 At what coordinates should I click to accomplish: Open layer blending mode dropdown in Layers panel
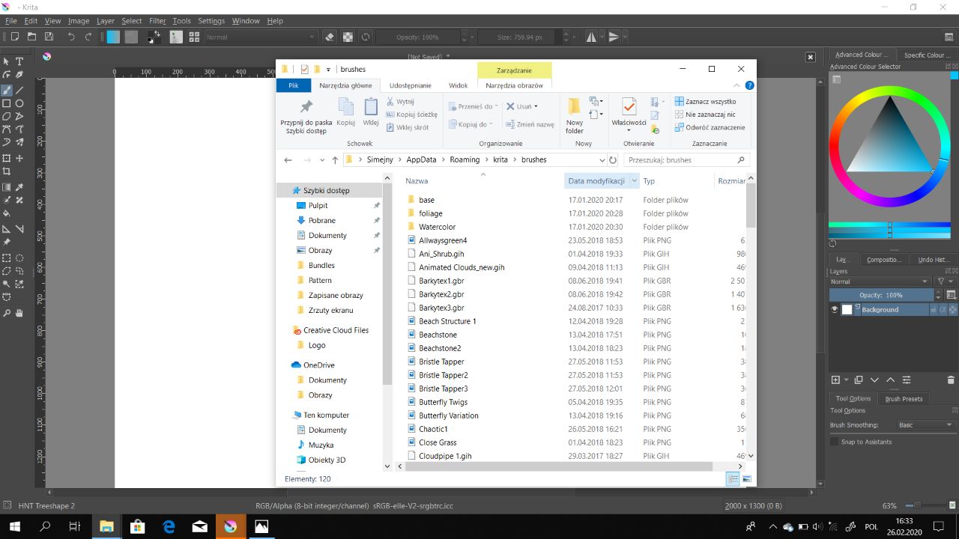coord(881,281)
